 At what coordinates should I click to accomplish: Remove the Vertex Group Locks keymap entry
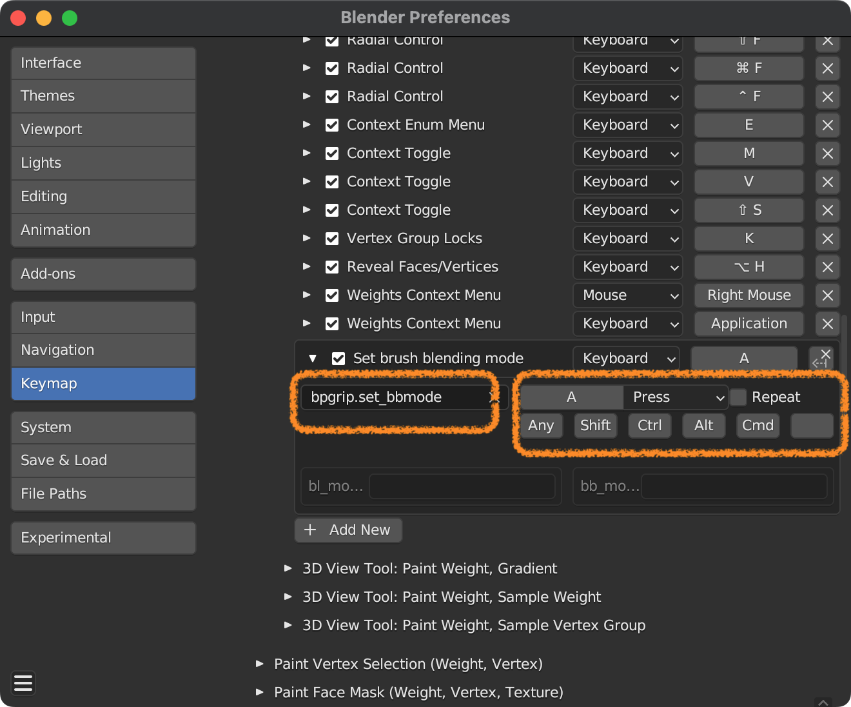tap(828, 239)
